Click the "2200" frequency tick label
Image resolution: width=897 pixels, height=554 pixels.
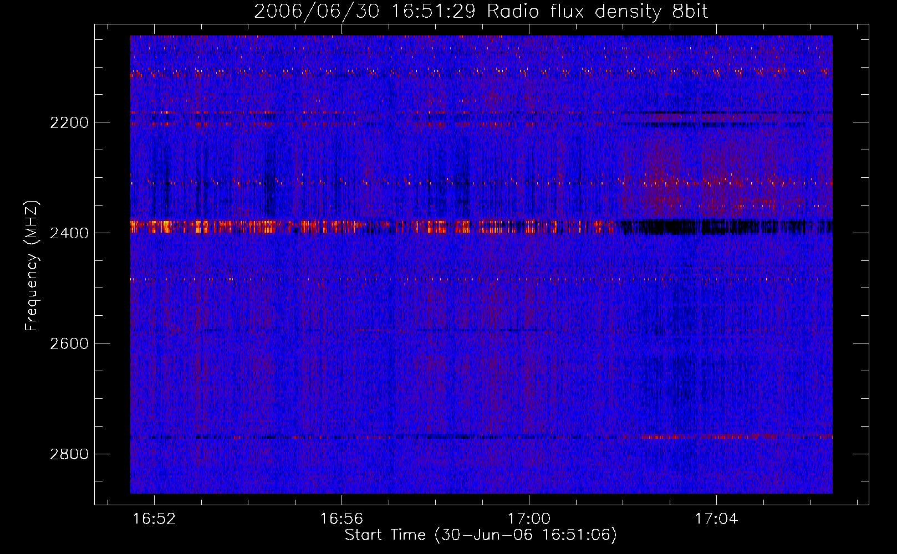point(69,122)
